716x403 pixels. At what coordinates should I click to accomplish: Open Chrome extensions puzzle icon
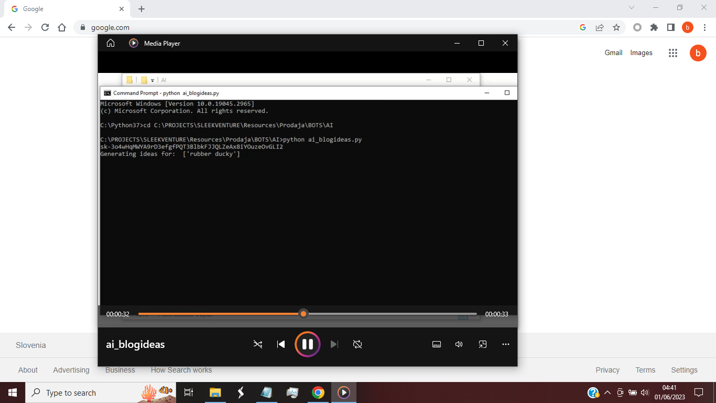point(654,27)
